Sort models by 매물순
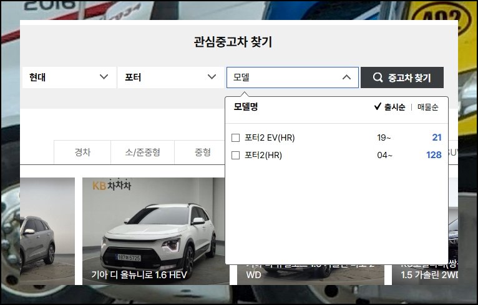This screenshot has width=478, height=305. (427, 107)
